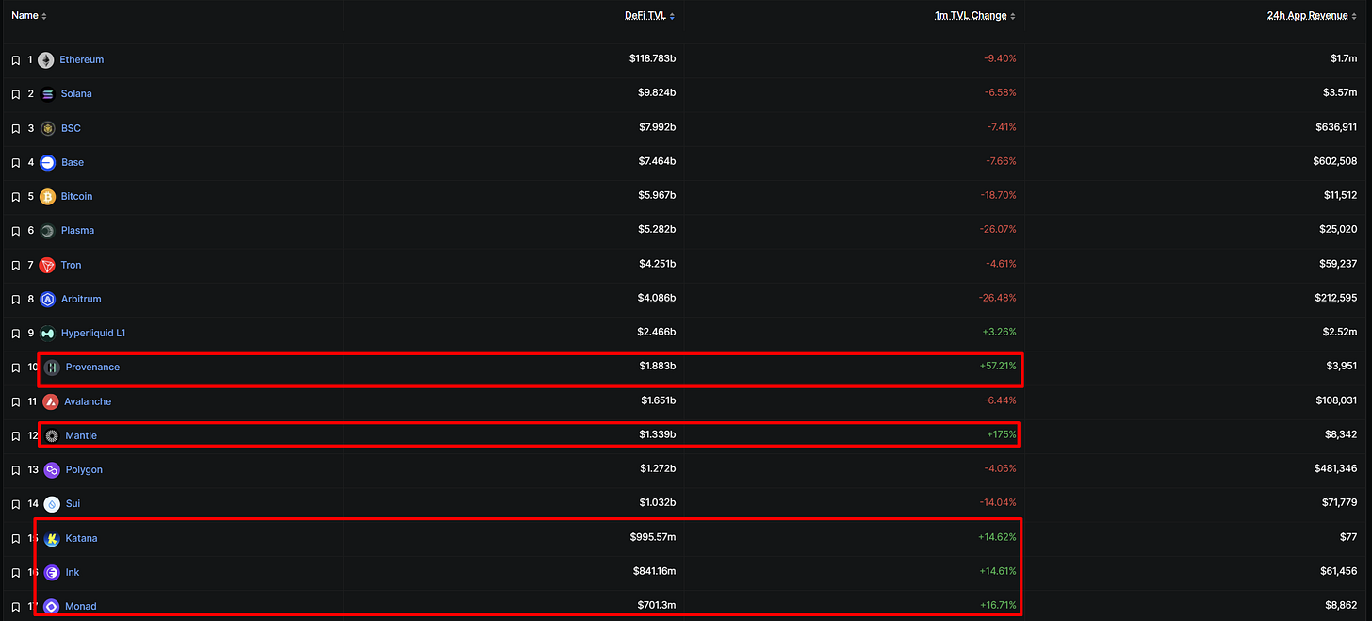The height and width of the screenshot is (621, 1372).
Task: Bookmark the Hyperliquid L1 row
Action: click(15, 334)
